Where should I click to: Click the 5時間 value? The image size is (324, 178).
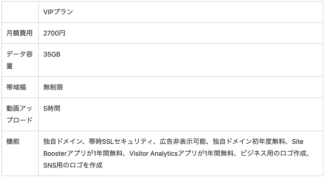tap(52, 108)
